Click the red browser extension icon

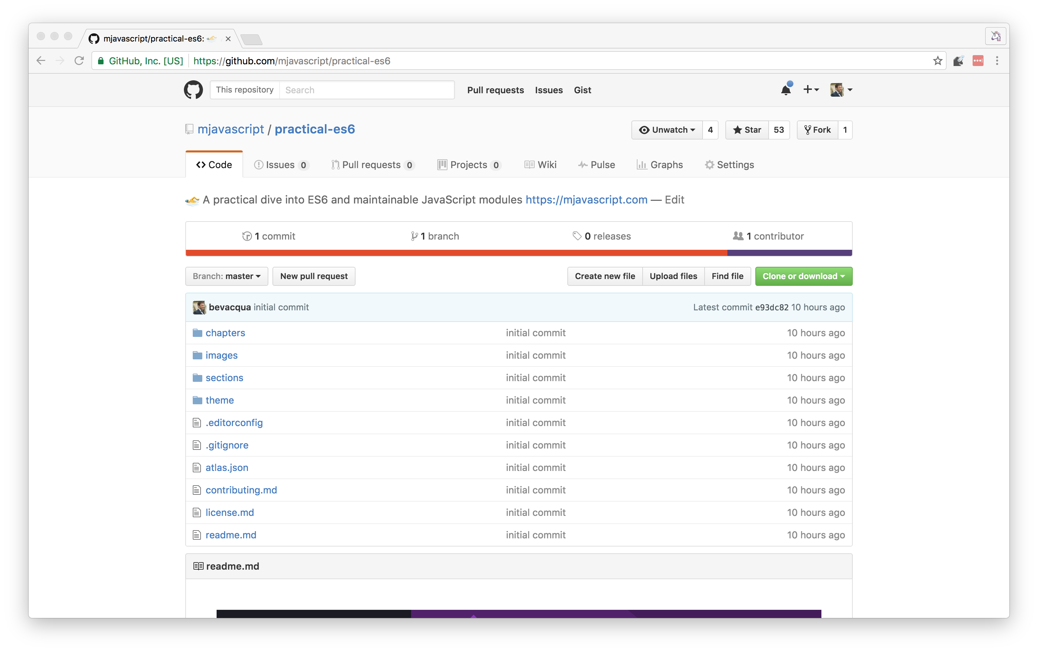(x=978, y=61)
